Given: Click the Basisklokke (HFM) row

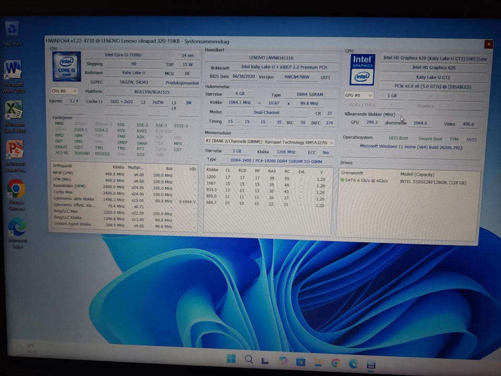Looking at the screenshot, I should click(x=124, y=187).
